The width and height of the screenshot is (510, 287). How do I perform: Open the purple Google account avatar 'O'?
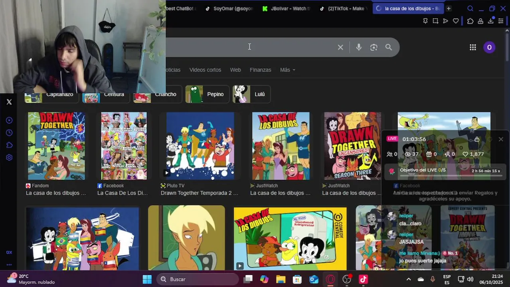tap(489, 47)
